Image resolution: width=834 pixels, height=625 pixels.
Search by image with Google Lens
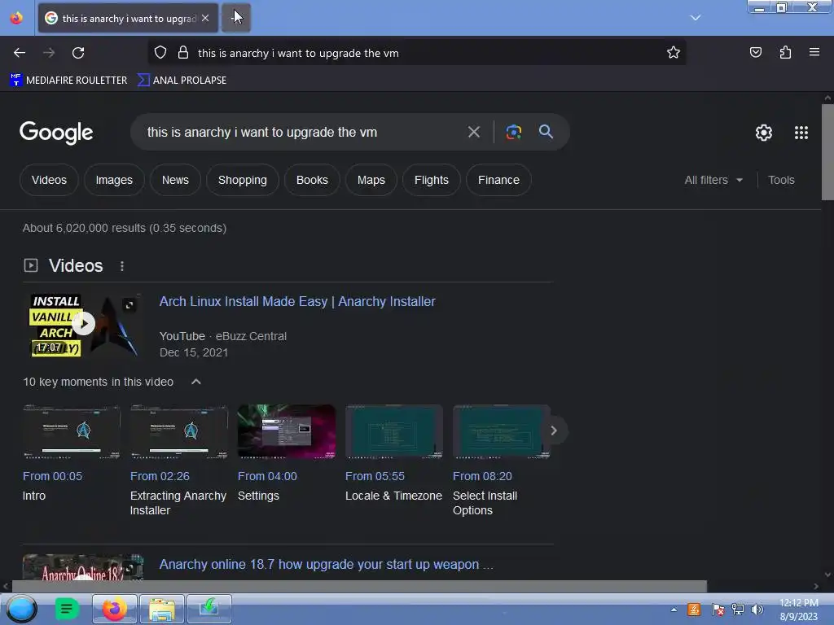tap(513, 132)
